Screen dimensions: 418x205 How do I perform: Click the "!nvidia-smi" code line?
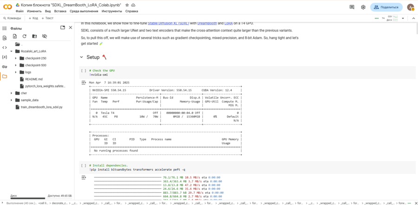pyautogui.click(x=98, y=75)
